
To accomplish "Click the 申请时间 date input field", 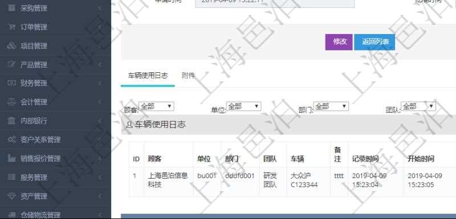I will pyautogui.click(x=275, y=3).
